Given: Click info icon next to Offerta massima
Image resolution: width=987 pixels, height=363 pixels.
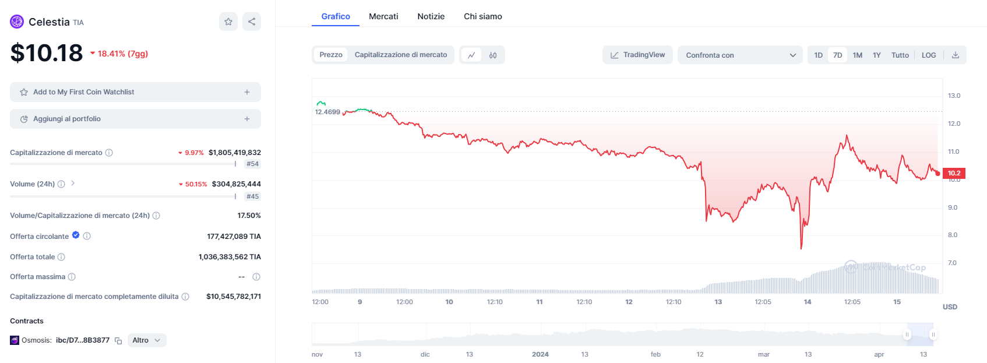Looking at the screenshot, I should [x=72, y=277].
